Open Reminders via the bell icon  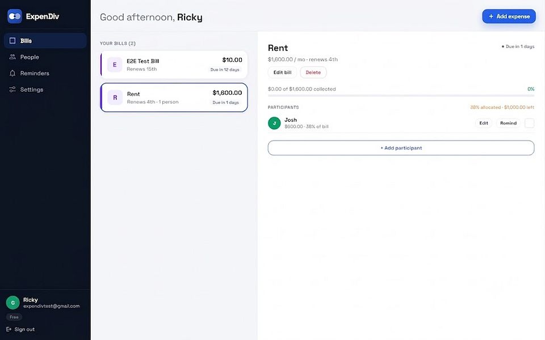(12, 73)
